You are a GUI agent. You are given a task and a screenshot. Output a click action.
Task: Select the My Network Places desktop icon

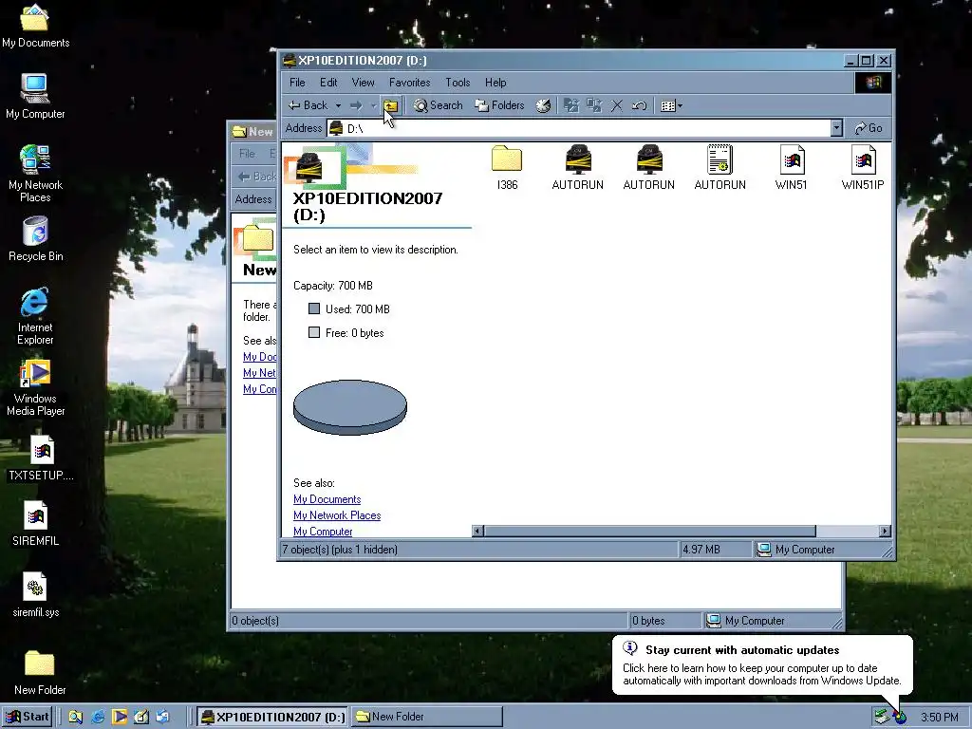35,173
